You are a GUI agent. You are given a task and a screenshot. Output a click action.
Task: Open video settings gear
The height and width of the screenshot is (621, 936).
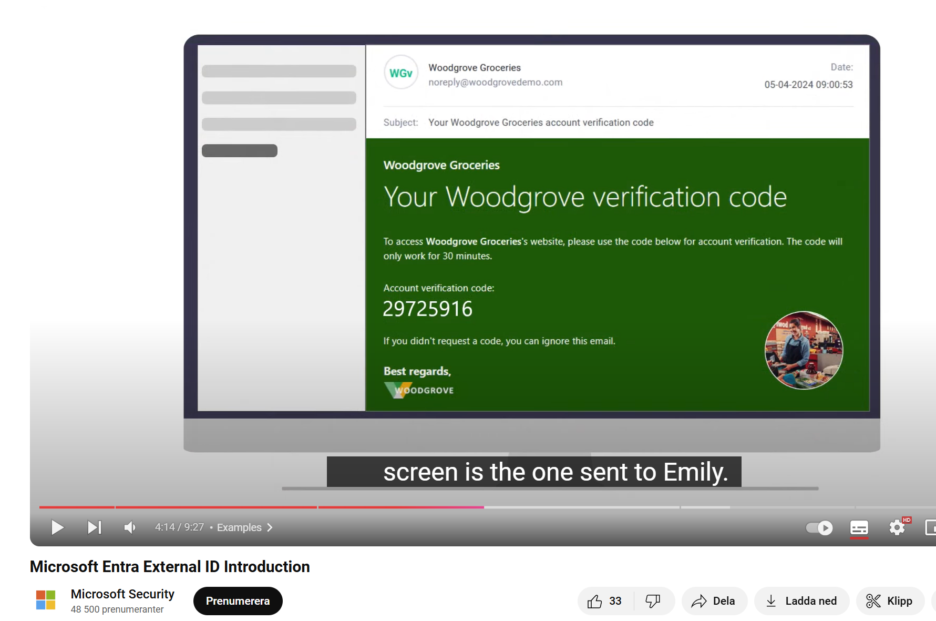pos(897,527)
